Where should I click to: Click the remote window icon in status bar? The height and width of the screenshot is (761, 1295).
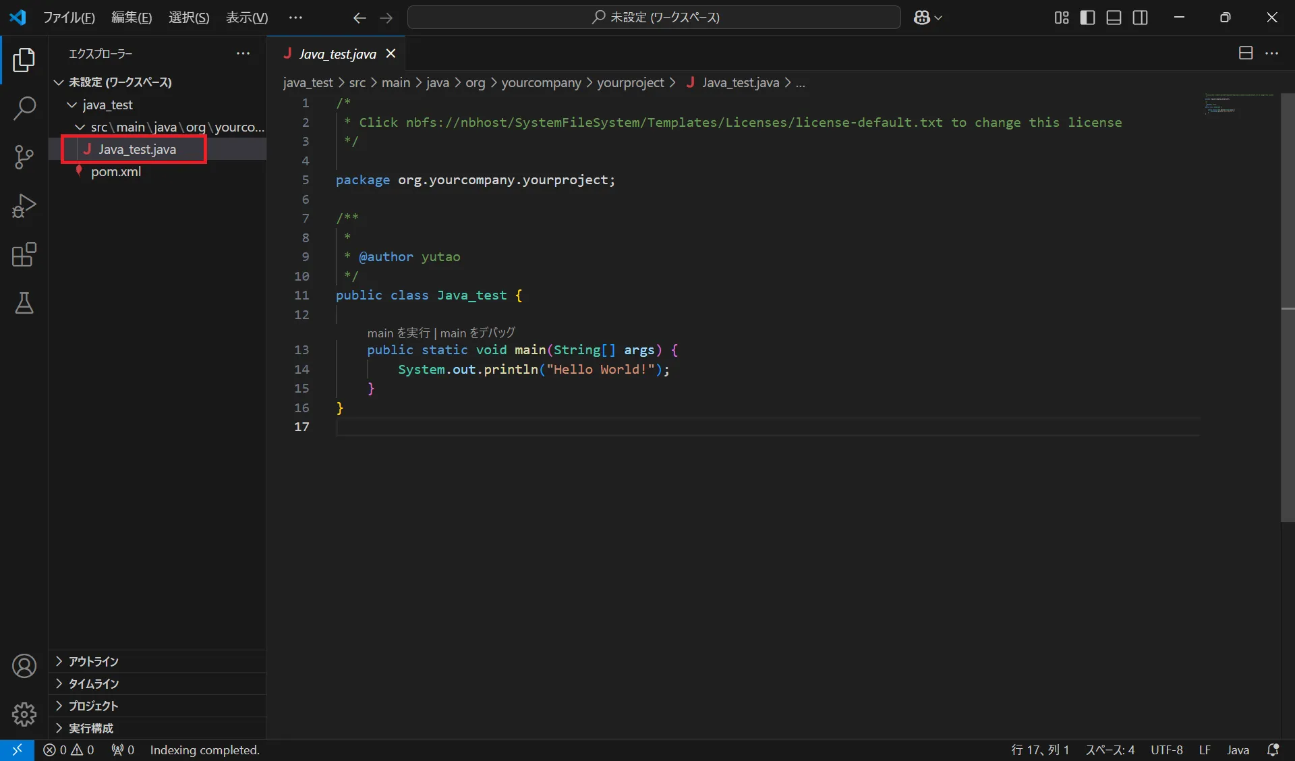click(x=17, y=750)
